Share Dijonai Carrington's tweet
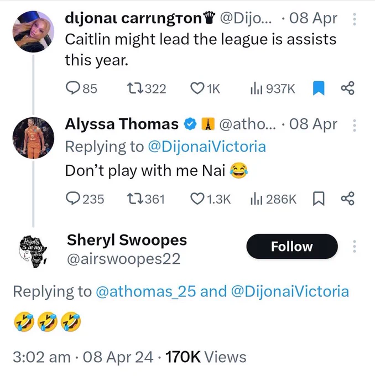The height and width of the screenshot is (376, 375). click(x=348, y=88)
